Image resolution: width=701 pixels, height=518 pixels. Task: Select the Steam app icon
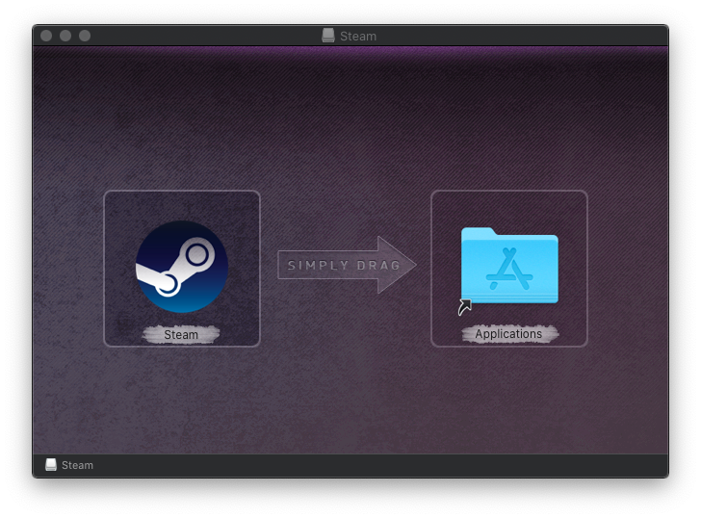point(182,267)
